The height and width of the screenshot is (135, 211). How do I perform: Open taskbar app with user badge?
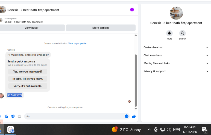(11, 130)
